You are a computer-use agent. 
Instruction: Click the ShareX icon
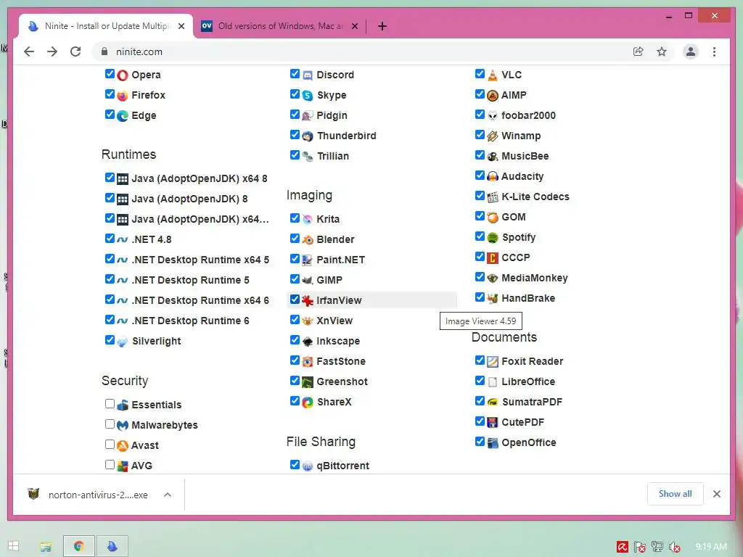point(308,402)
